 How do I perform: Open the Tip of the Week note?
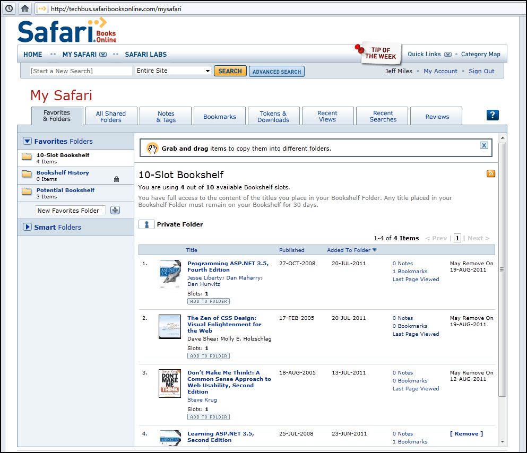[x=380, y=53]
